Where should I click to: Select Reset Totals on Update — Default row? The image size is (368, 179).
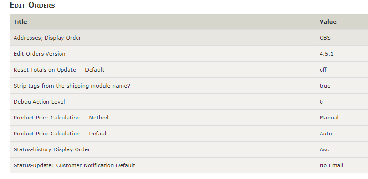[189, 70]
